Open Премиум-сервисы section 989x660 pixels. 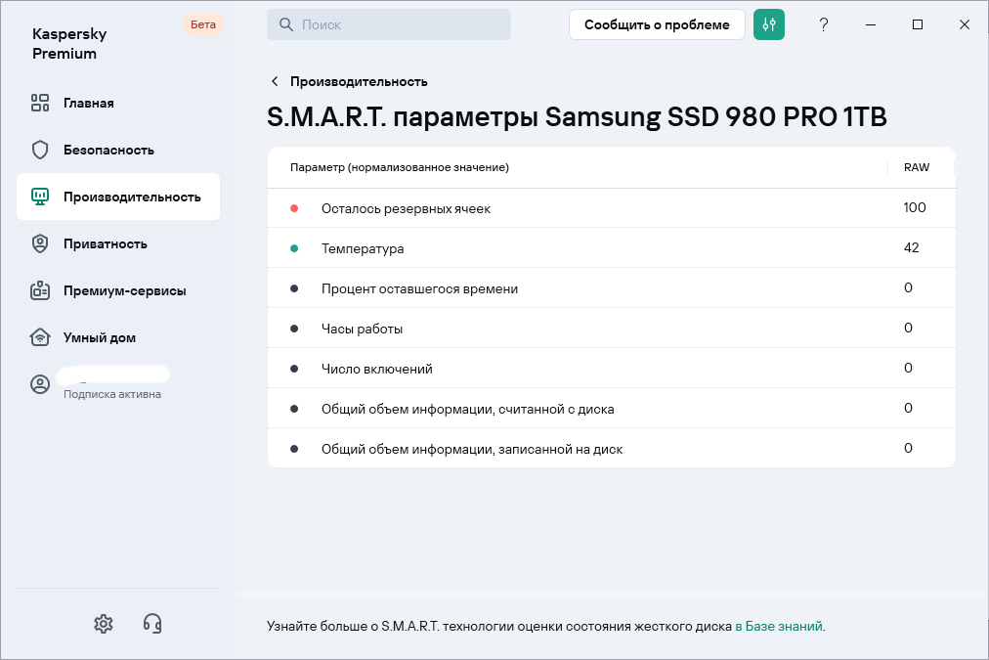[124, 290]
